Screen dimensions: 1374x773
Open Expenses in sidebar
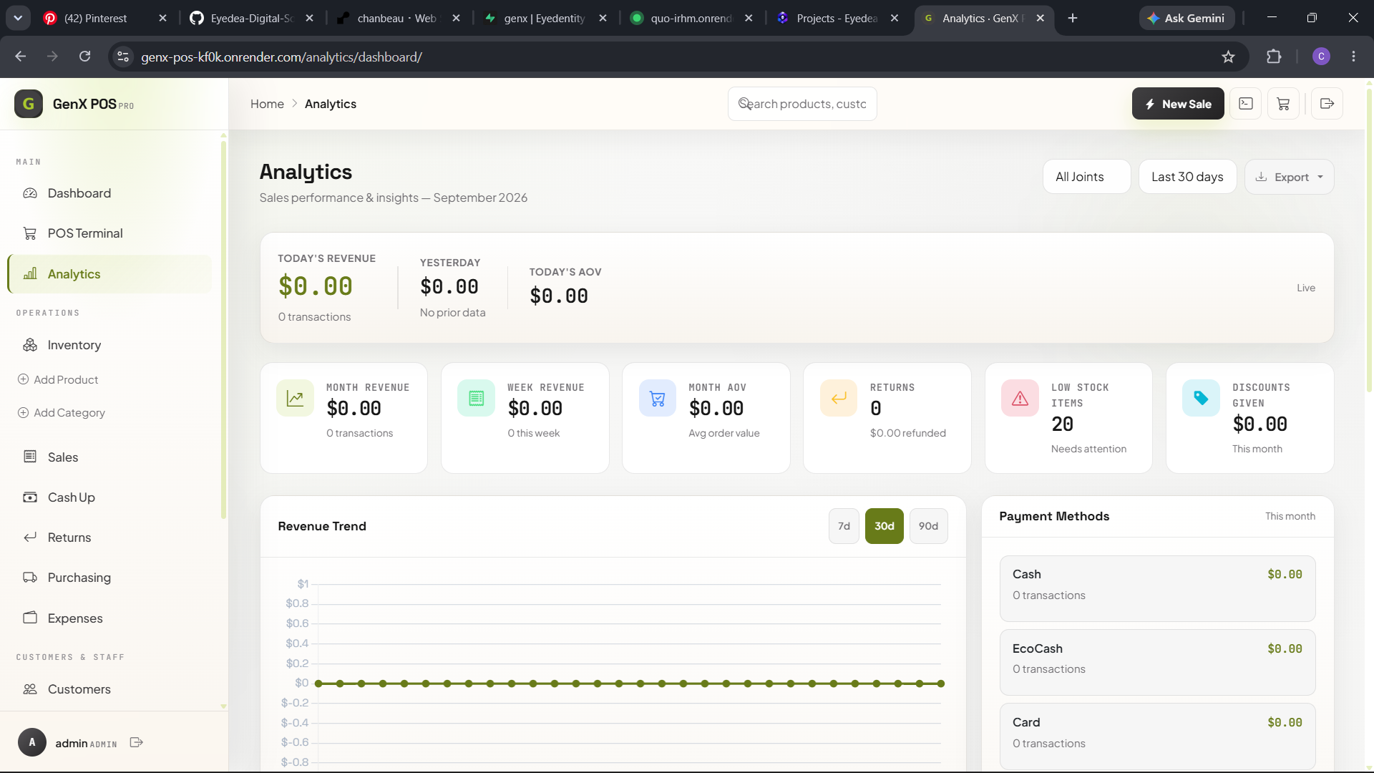(109, 618)
